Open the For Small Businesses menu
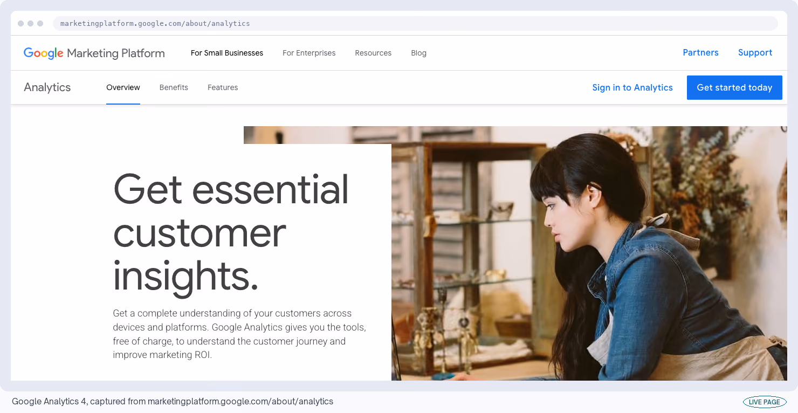This screenshot has height=413, width=798. [227, 53]
